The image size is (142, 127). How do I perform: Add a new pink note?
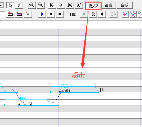click(19, 14)
